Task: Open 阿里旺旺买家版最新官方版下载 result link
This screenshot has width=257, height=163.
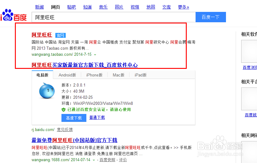Action: tap(85, 65)
